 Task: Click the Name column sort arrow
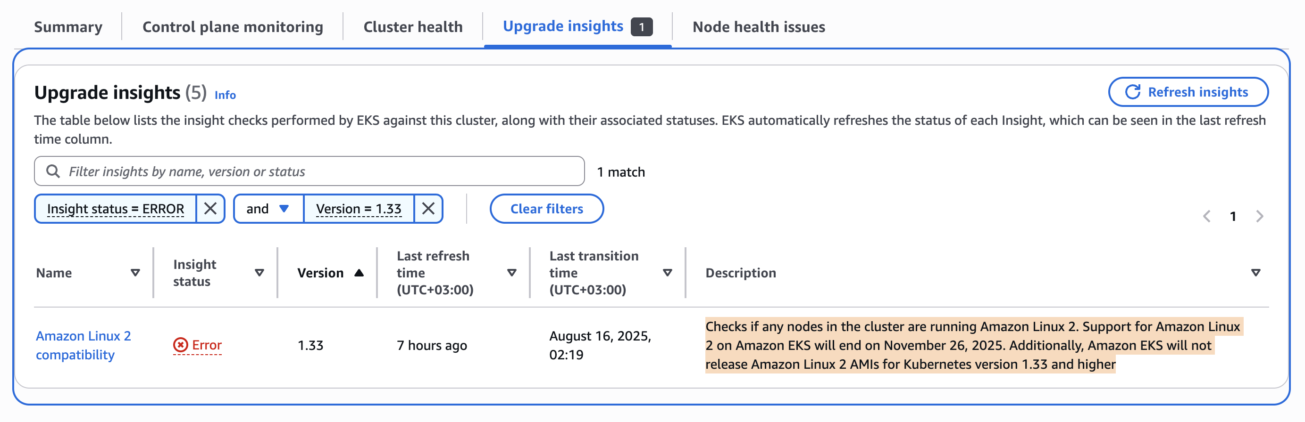(135, 273)
